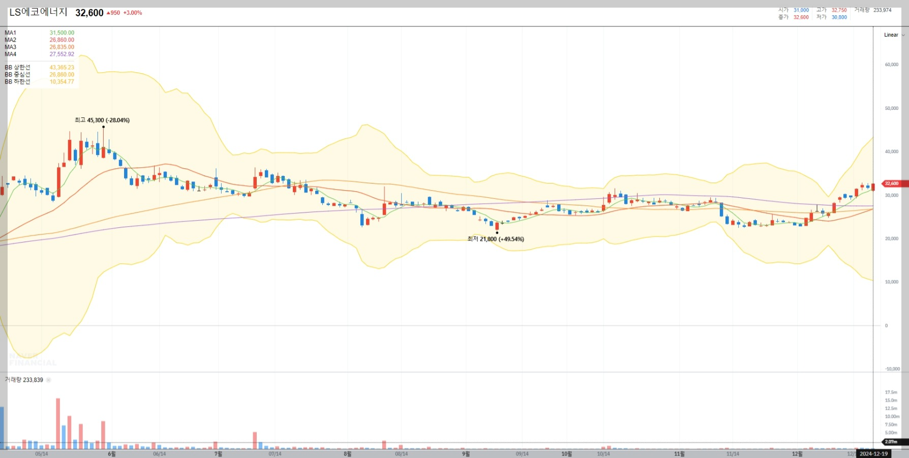This screenshot has width=909, height=458.
Task: Click BB 상한선 value 43,365.23
Action: pyautogui.click(x=62, y=67)
